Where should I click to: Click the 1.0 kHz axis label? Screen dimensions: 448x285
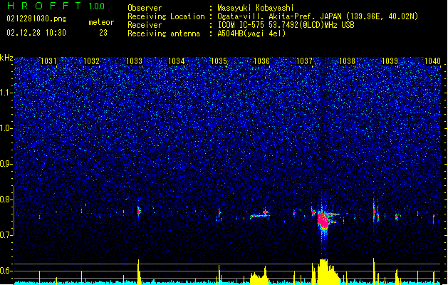pyautogui.click(x=6, y=128)
